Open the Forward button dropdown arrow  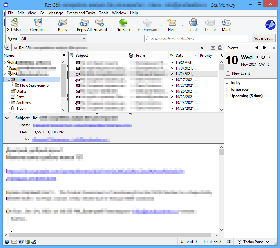point(111,25)
